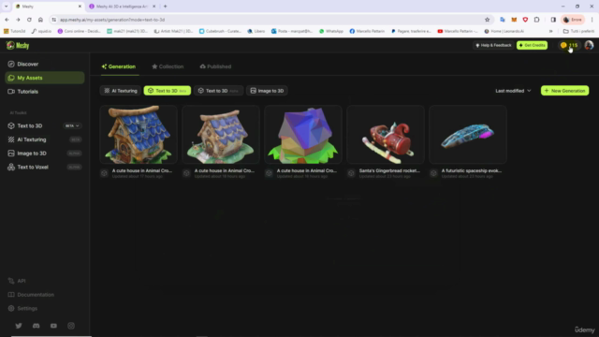Go forward in browser history
599x337 pixels.
coord(18,20)
